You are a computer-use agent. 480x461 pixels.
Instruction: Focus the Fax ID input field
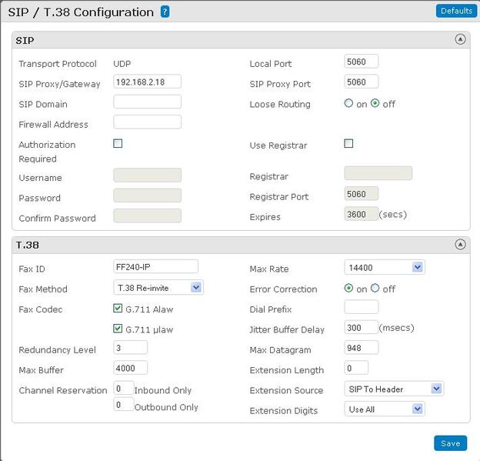click(155, 266)
